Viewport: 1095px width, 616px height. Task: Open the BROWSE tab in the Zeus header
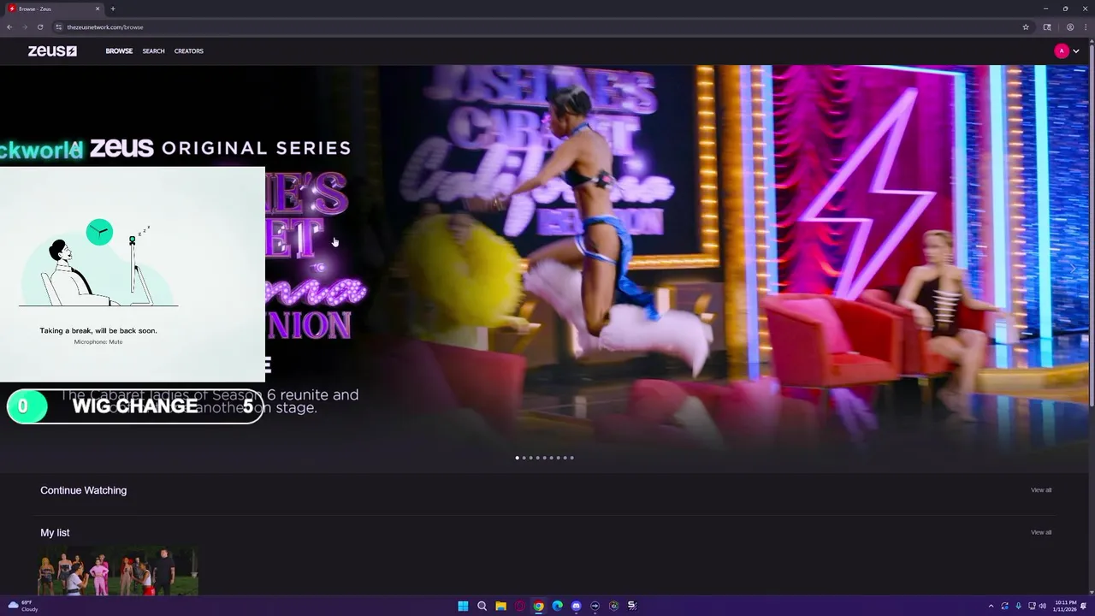click(x=119, y=51)
